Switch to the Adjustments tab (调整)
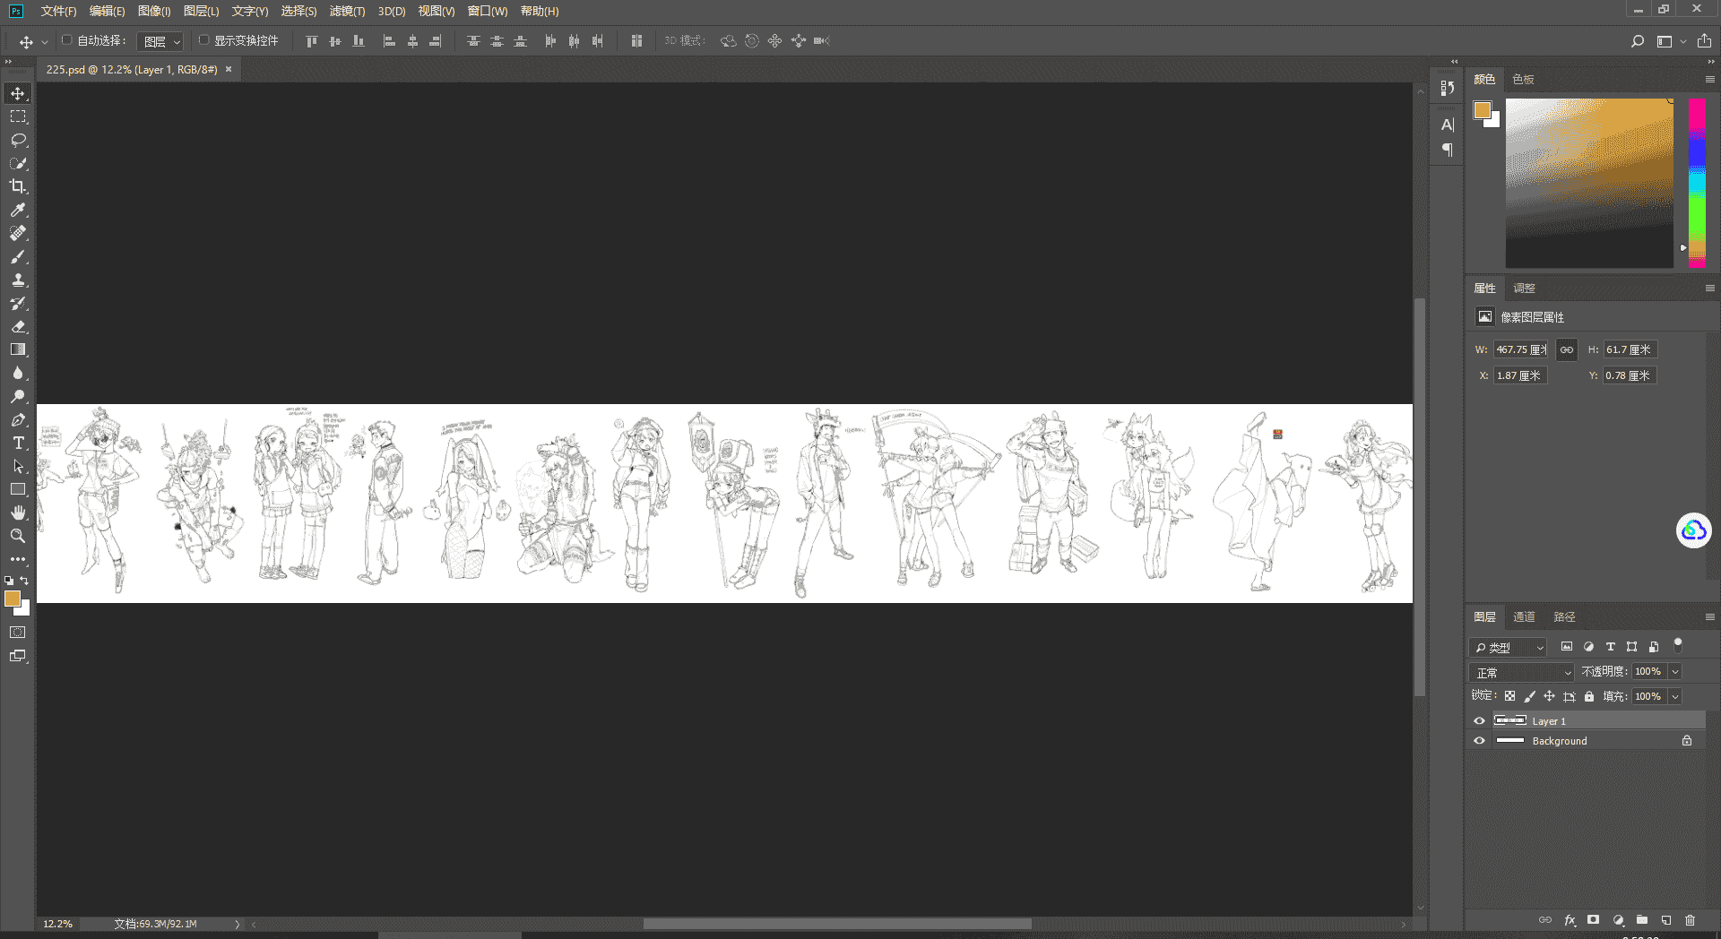This screenshot has width=1721, height=939. coord(1524,289)
